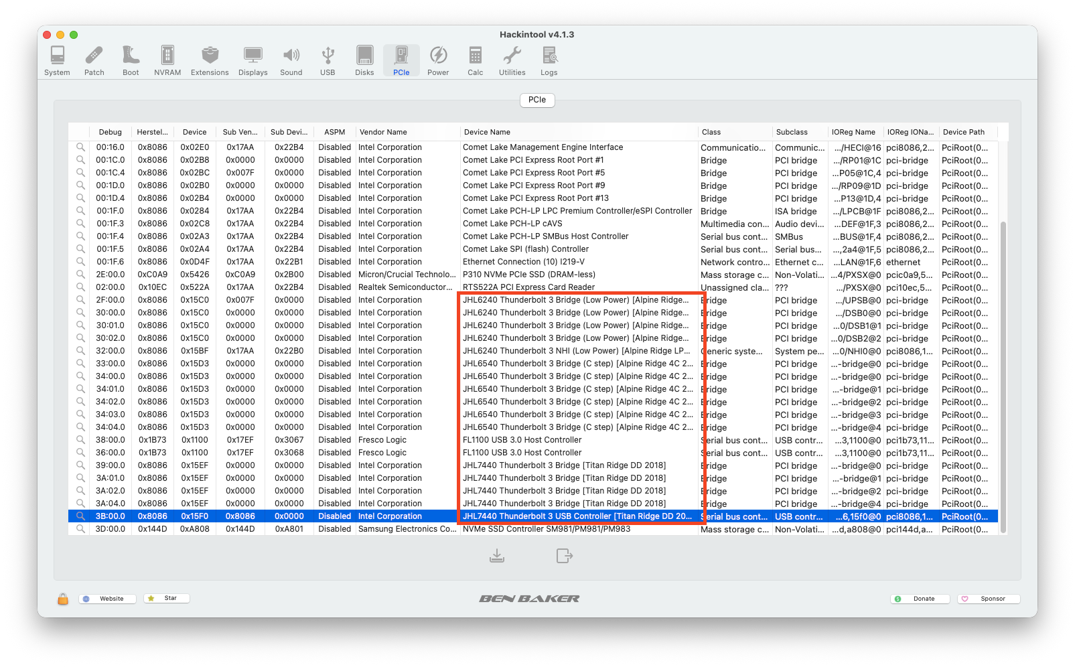Sort by the Debug column header

[x=111, y=132]
